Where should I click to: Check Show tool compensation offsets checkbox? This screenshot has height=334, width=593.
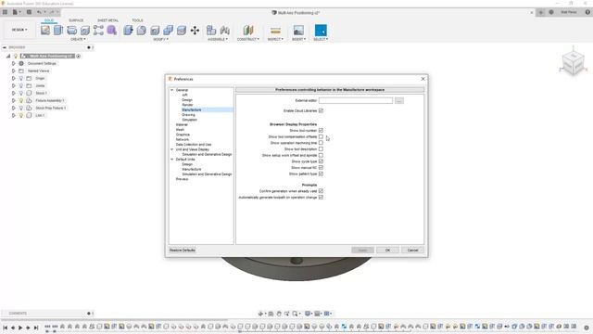coord(321,136)
